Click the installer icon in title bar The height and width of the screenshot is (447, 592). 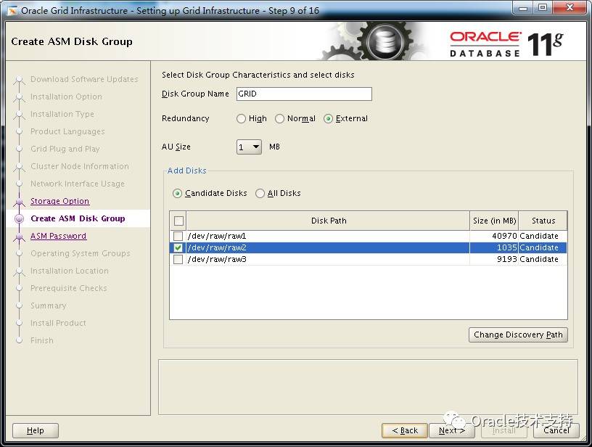point(12,11)
